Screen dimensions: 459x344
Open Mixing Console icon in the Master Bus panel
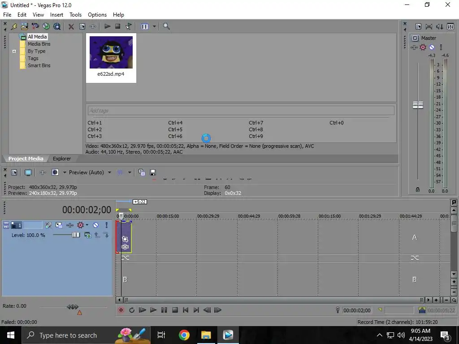tap(450, 26)
